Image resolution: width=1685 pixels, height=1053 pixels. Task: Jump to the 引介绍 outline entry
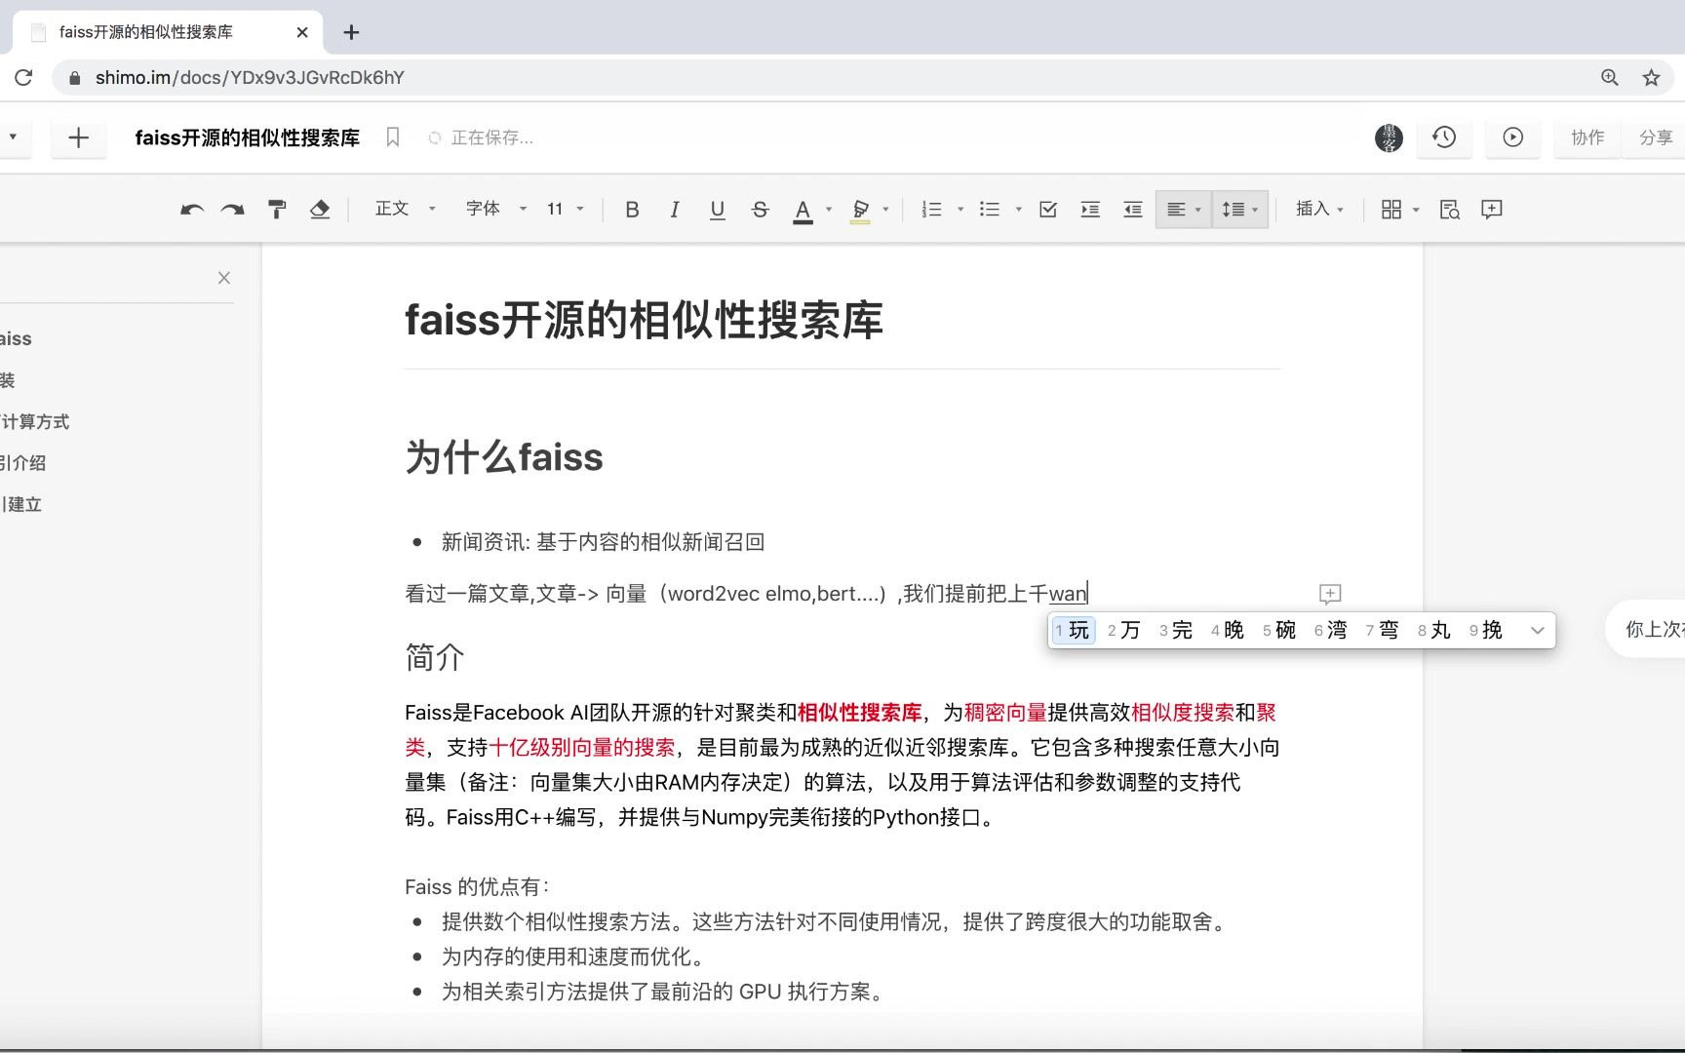[23, 463]
